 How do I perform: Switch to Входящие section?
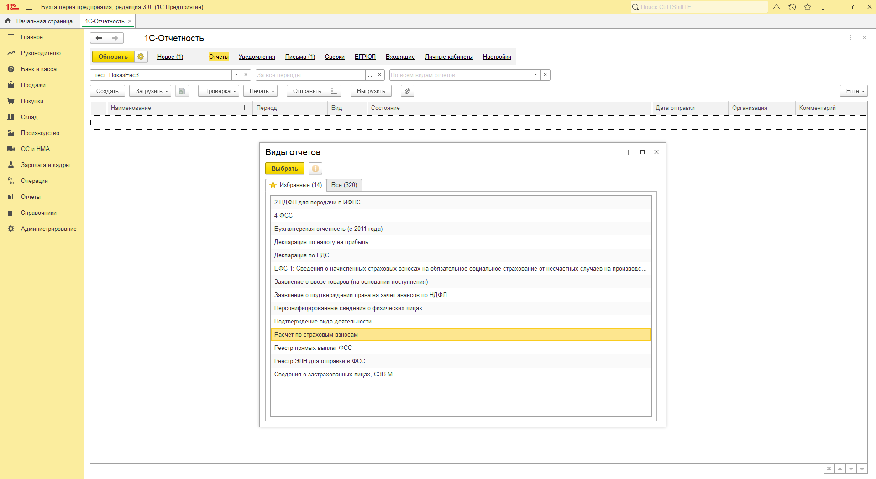tap(400, 57)
